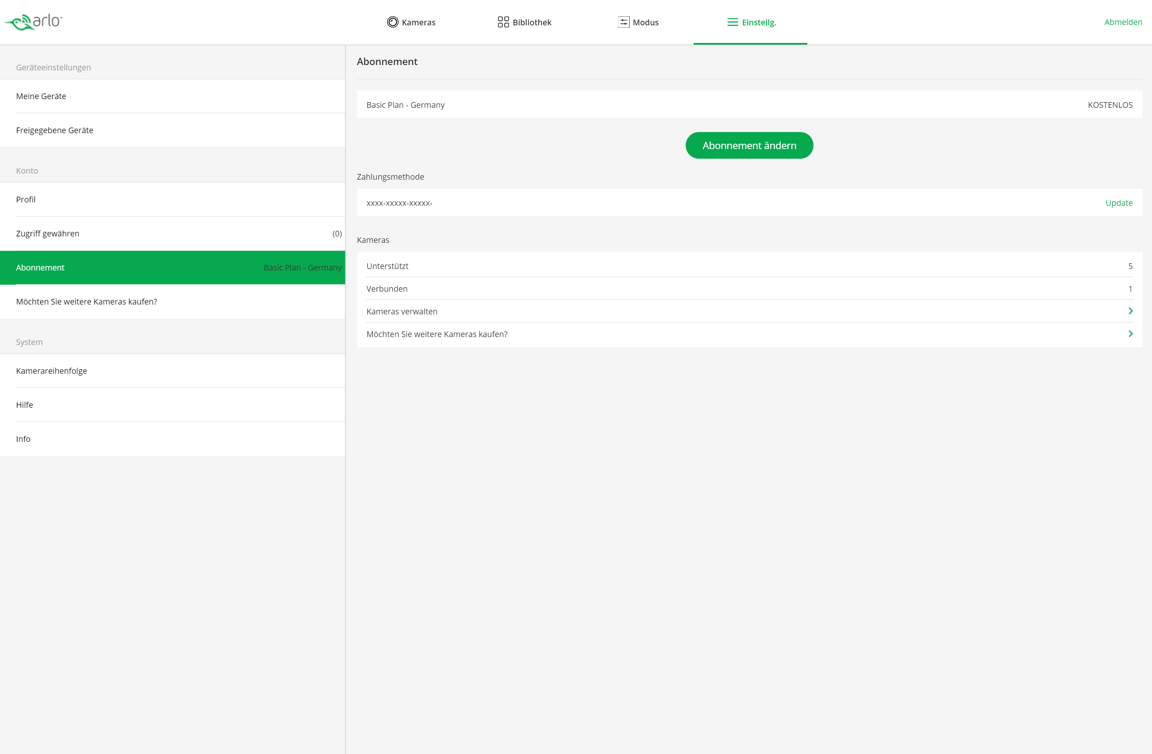
Task: Open Kamerareihenfolge settings
Action: tap(172, 371)
